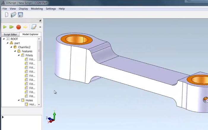Collapse the Holes node arrow
This screenshot has height=130, width=208.
point(19,100)
